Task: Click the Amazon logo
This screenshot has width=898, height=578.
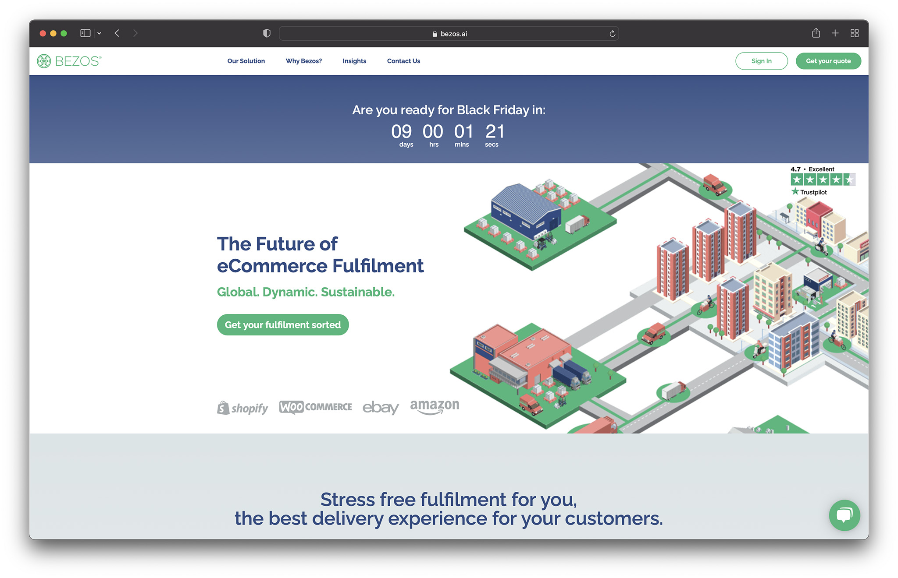Action: point(434,406)
